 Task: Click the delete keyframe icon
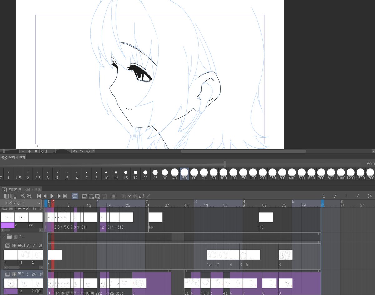[136, 196]
